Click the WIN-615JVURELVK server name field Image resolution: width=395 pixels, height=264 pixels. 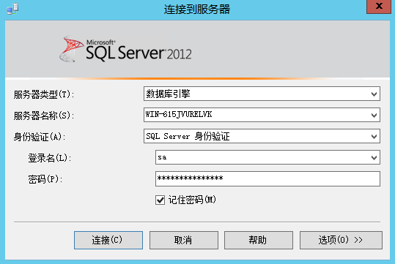(262, 115)
